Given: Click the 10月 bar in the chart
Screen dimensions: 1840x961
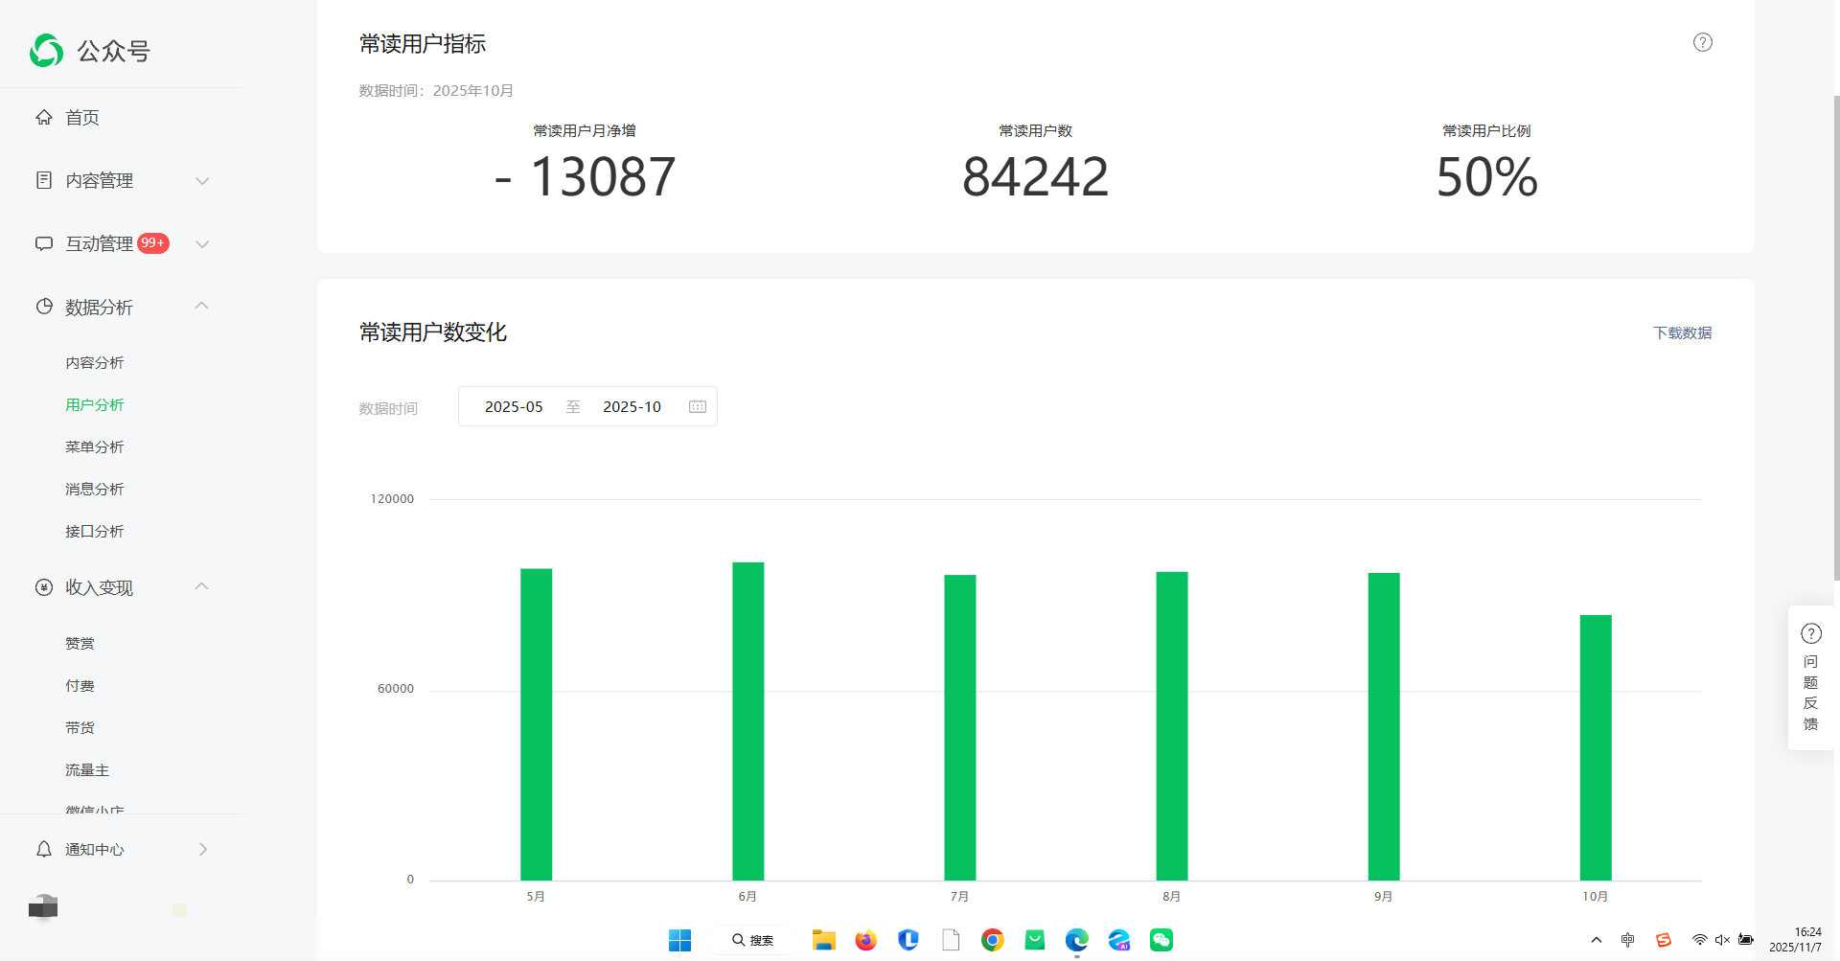Looking at the screenshot, I should (x=1595, y=747).
